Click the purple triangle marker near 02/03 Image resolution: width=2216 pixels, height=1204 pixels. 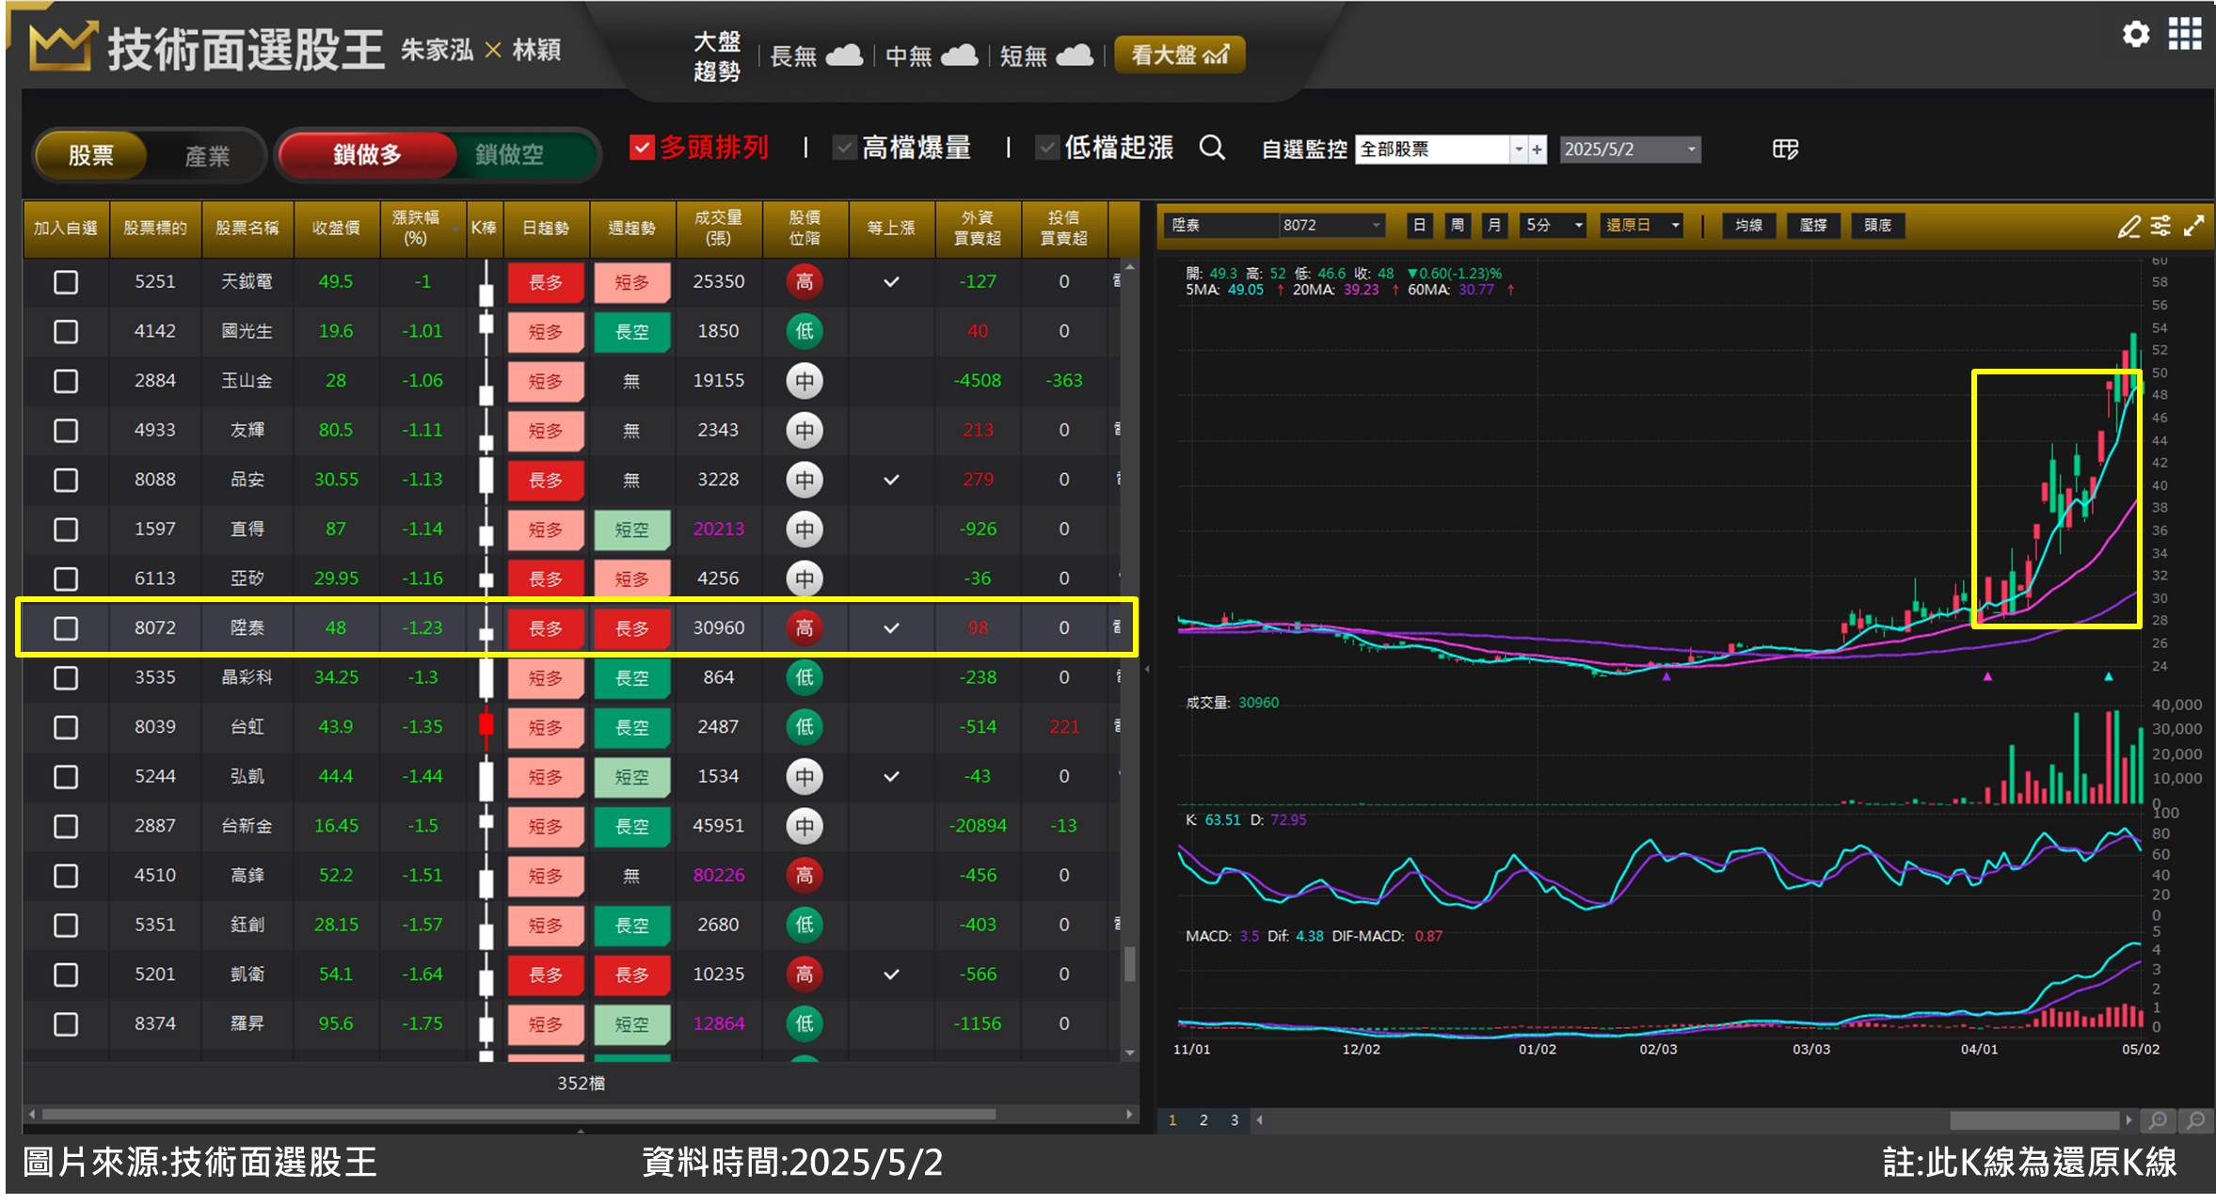click(1666, 675)
